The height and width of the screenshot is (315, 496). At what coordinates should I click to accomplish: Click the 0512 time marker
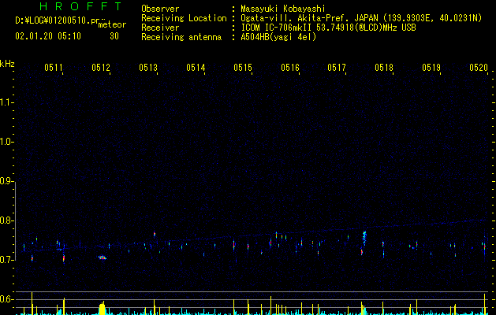101,67
